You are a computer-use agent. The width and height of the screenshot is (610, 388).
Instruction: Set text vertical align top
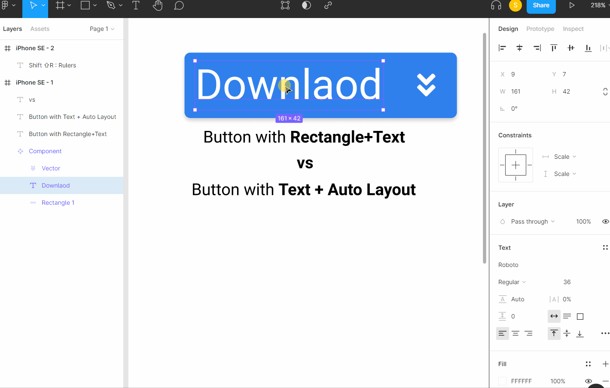click(x=554, y=333)
